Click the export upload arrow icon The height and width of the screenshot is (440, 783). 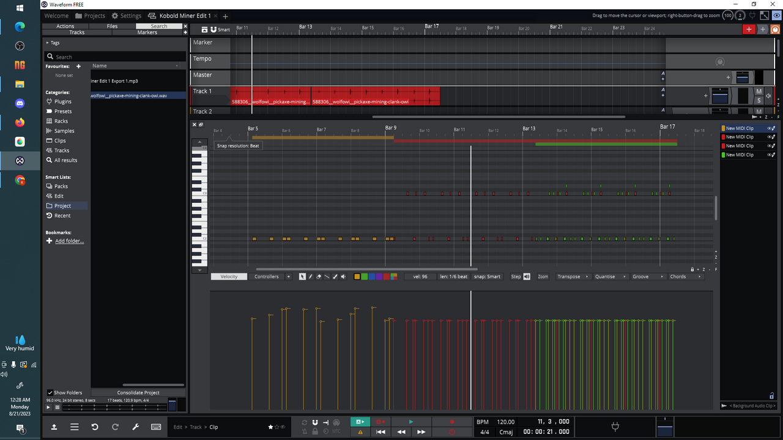(x=54, y=427)
